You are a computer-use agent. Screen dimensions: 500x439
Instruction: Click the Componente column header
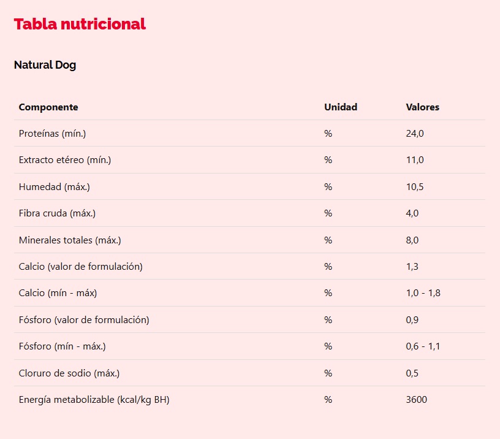pos(48,107)
